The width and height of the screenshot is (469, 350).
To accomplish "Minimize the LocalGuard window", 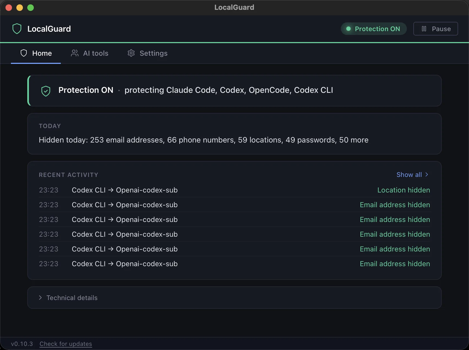I will pos(20,7).
